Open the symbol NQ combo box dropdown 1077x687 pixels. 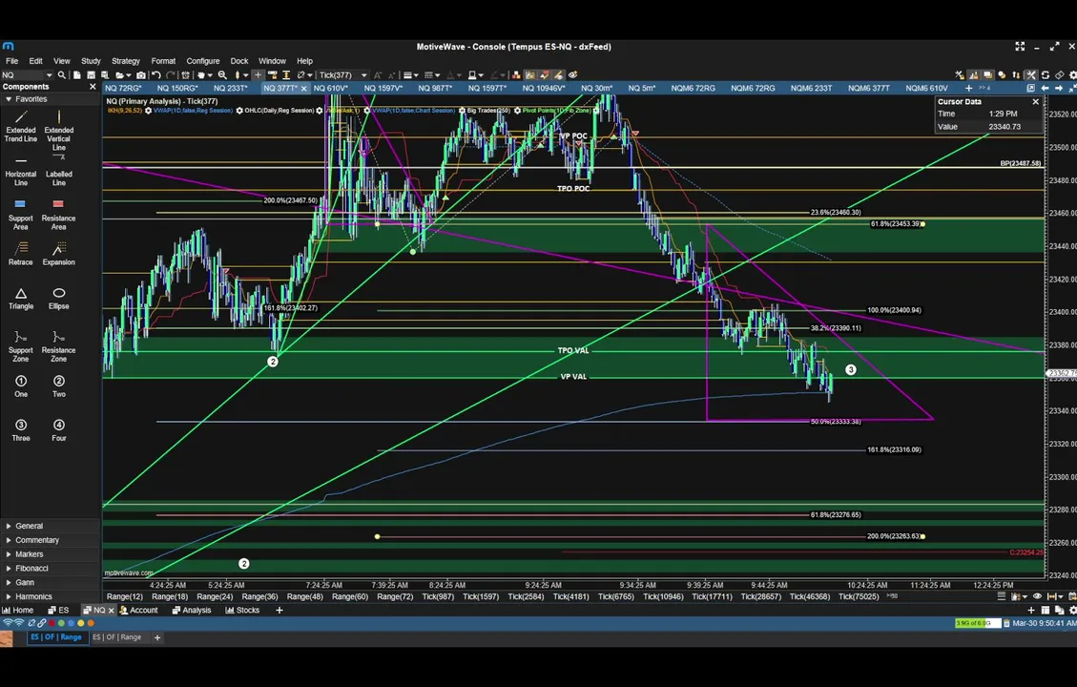[49, 74]
